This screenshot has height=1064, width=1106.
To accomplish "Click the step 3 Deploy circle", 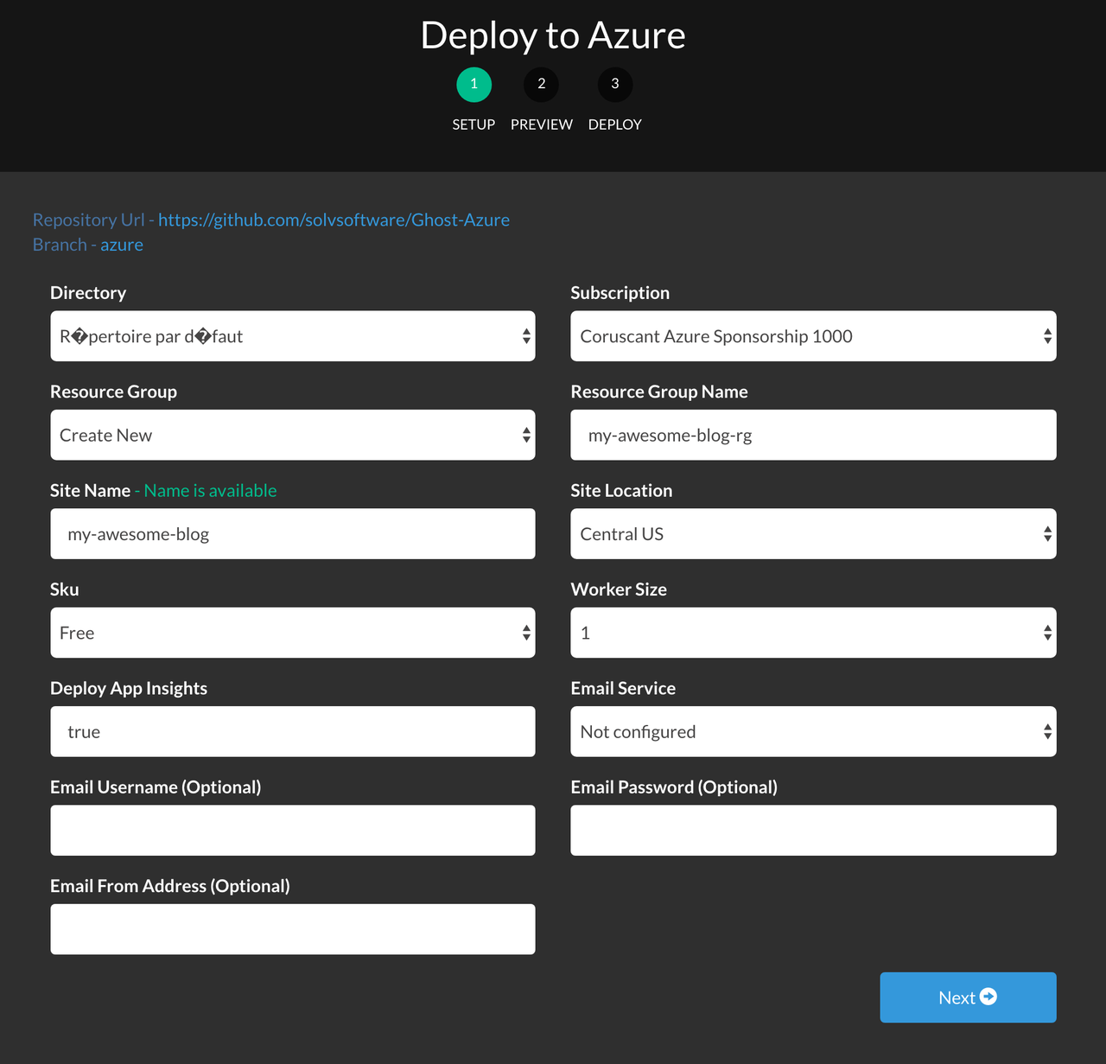I will tap(615, 85).
